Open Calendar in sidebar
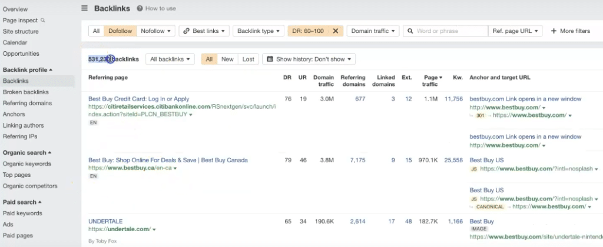This screenshot has height=247, width=603. [15, 43]
